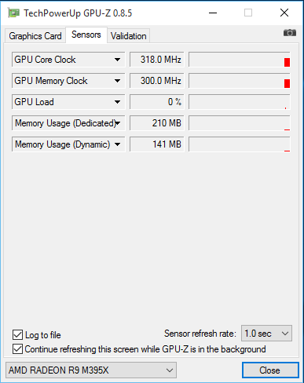Image resolution: width=304 pixels, height=383 pixels.
Task: Click the 318.0 MHz core clock value field
Action: pos(157,60)
